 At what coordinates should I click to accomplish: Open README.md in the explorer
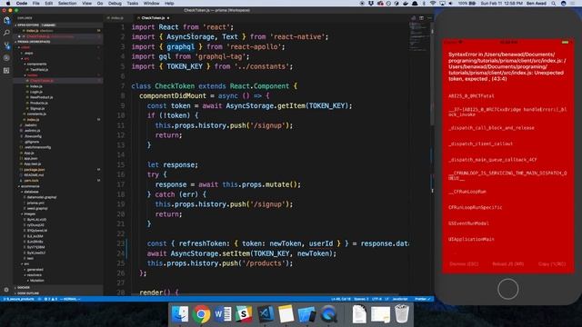(34, 175)
